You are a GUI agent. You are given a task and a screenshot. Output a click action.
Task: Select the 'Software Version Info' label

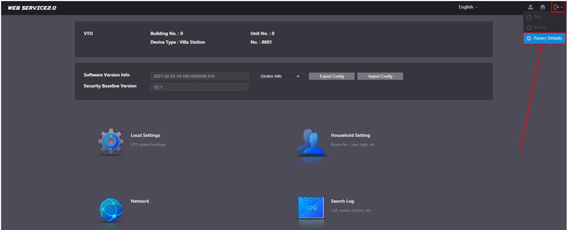[107, 75]
